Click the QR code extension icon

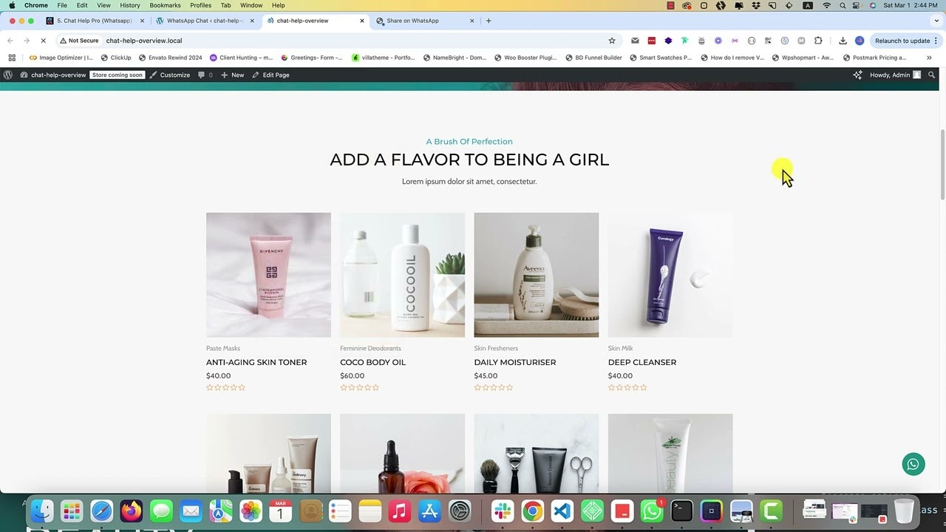[768, 41]
